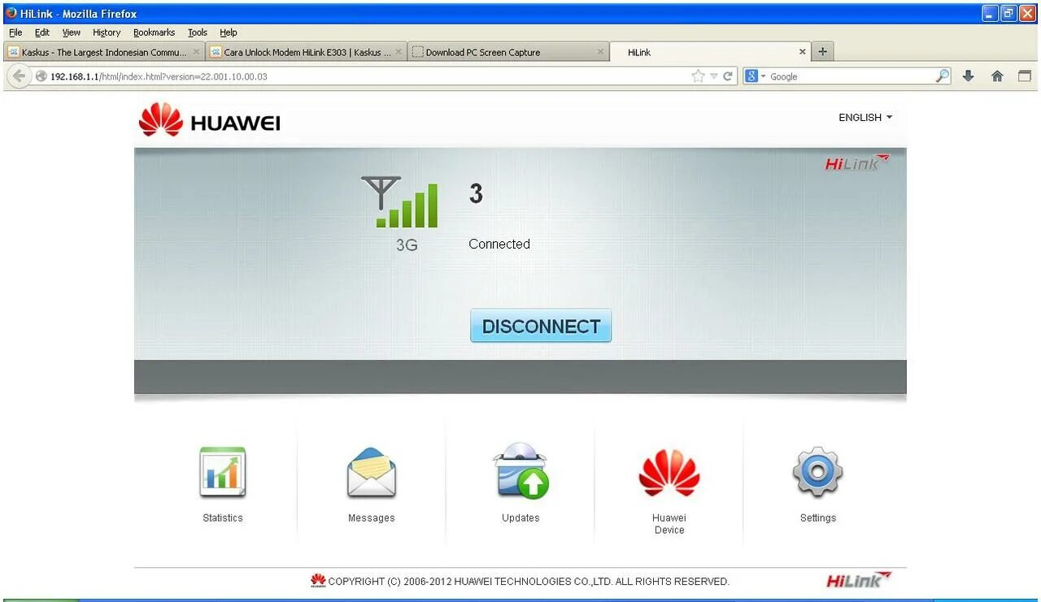
Task: Open the ENGLISH language dropdown
Action: pos(865,118)
